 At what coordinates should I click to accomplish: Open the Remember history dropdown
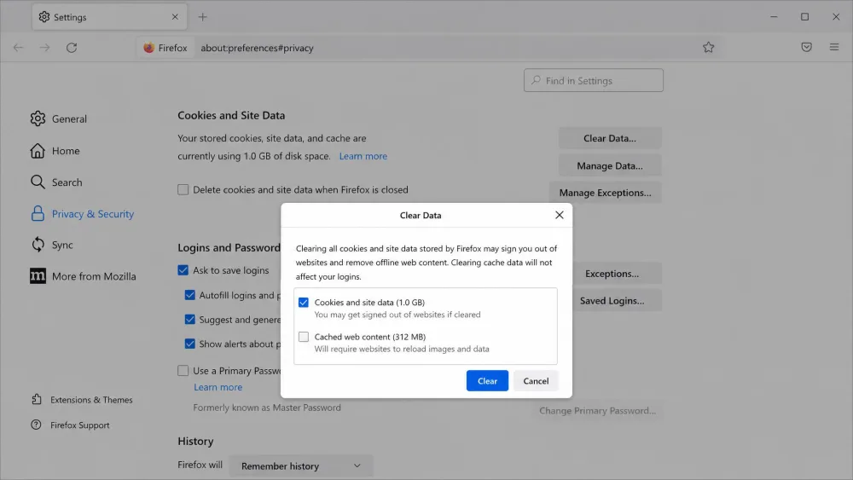pyautogui.click(x=301, y=466)
